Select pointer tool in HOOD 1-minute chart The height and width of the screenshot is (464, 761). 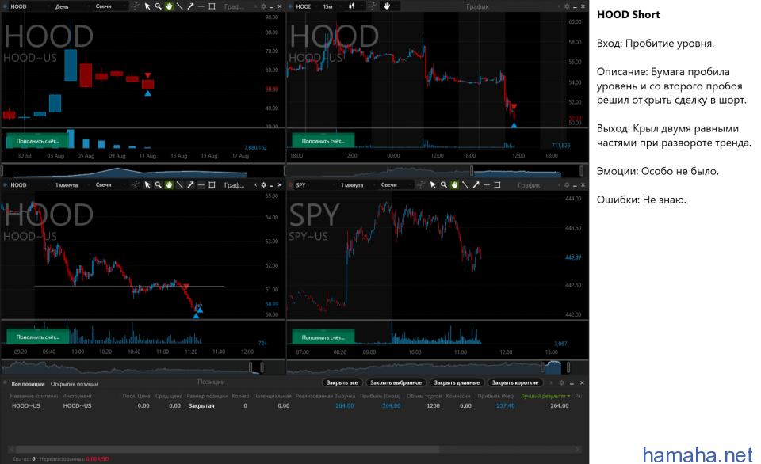147,184
